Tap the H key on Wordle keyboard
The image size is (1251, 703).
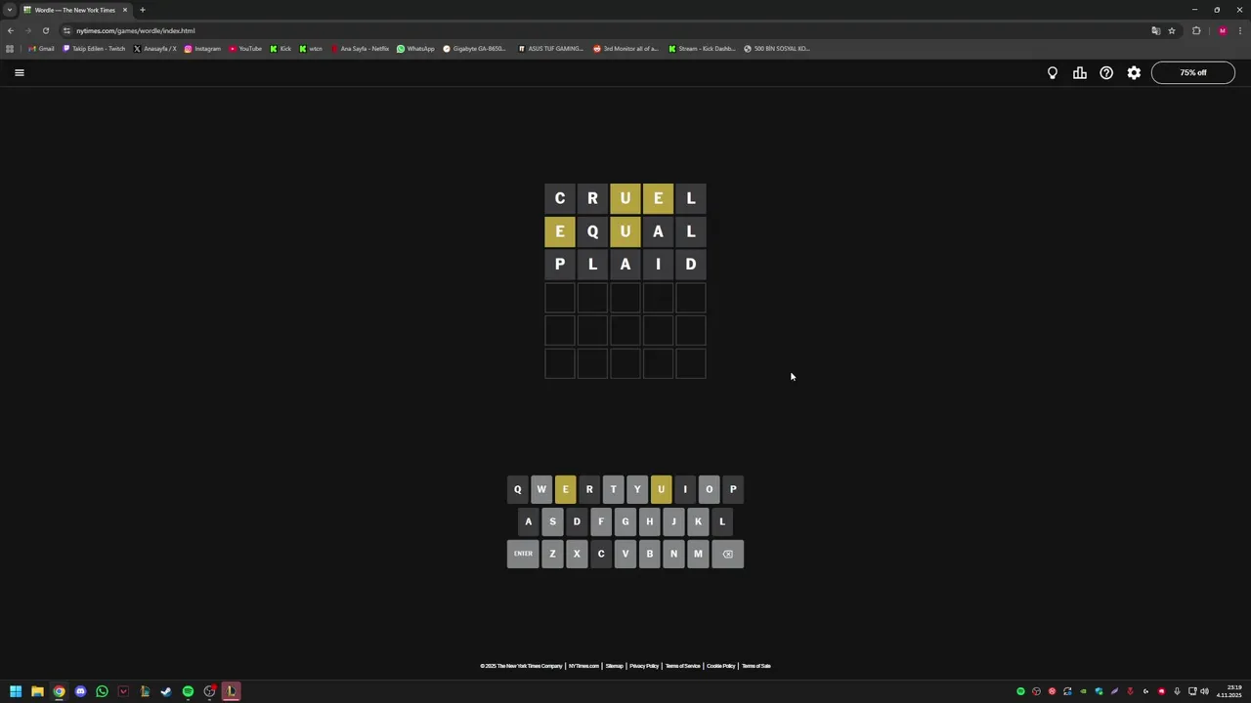pos(650,521)
